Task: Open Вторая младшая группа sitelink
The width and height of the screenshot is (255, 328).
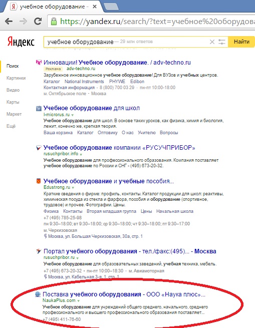Action: click(111, 211)
